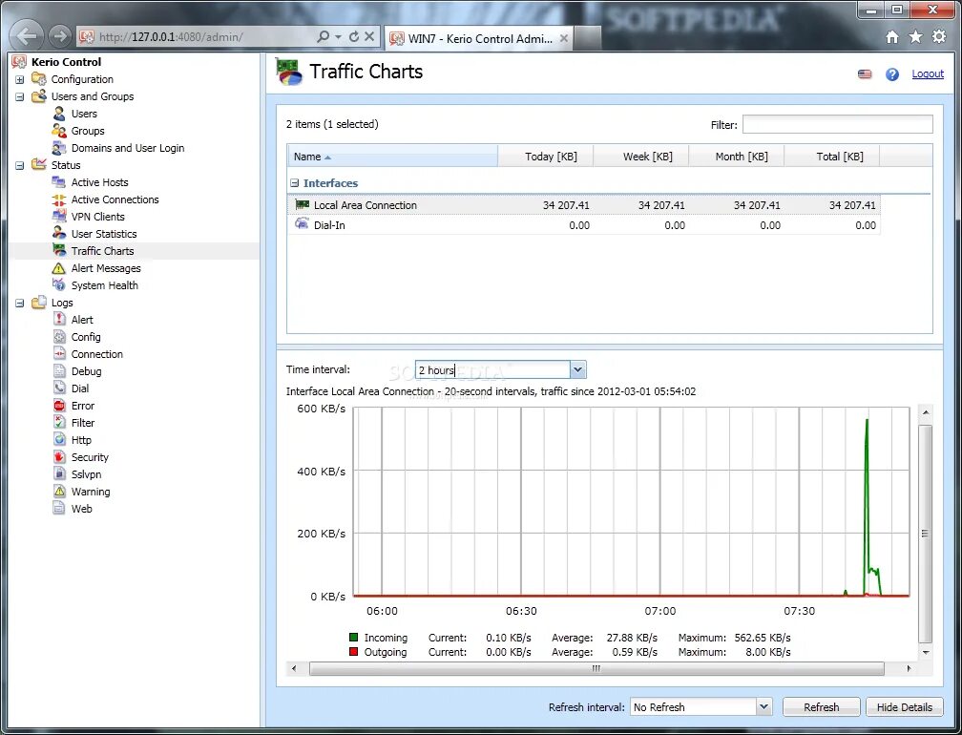The image size is (962, 735).
Task: Reload page using address bar refresh
Action: pyautogui.click(x=353, y=37)
